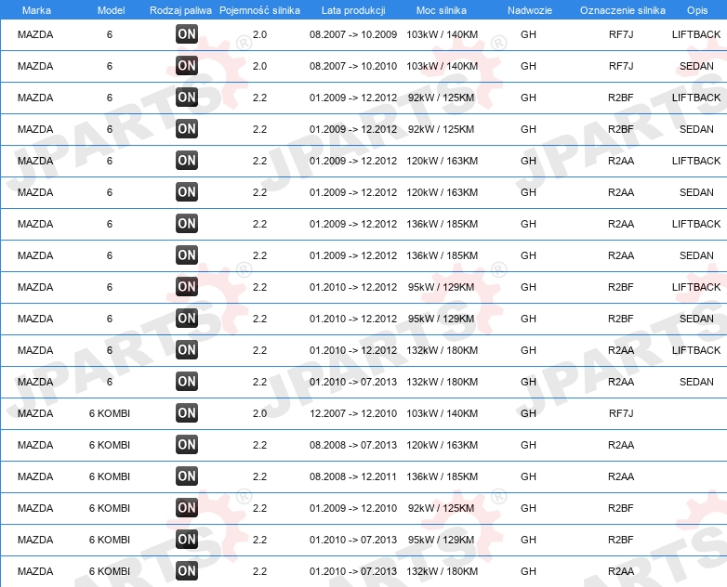Select the date range 08.2008 -> 07.2013
The height and width of the screenshot is (587, 727).
tap(353, 445)
